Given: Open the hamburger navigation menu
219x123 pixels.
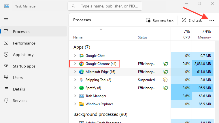Looking at the screenshot, I should pyautogui.click(x=6, y=20).
